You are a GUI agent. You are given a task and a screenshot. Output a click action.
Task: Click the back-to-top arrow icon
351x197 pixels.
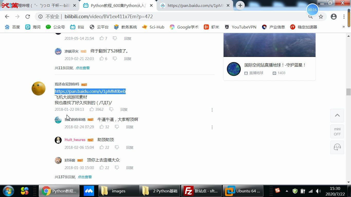tap(337, 115)
